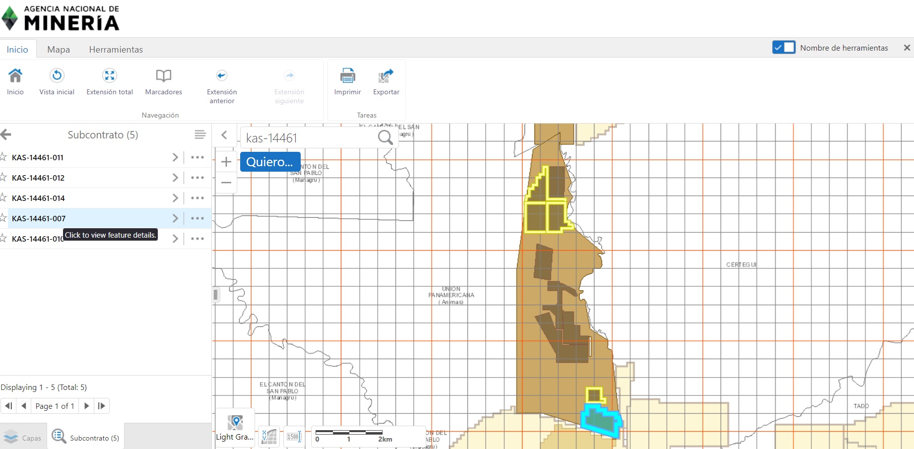Viewport: 914px width, 449px height.
Task: Click the Inicio home icon
Action: coord(15,76)
